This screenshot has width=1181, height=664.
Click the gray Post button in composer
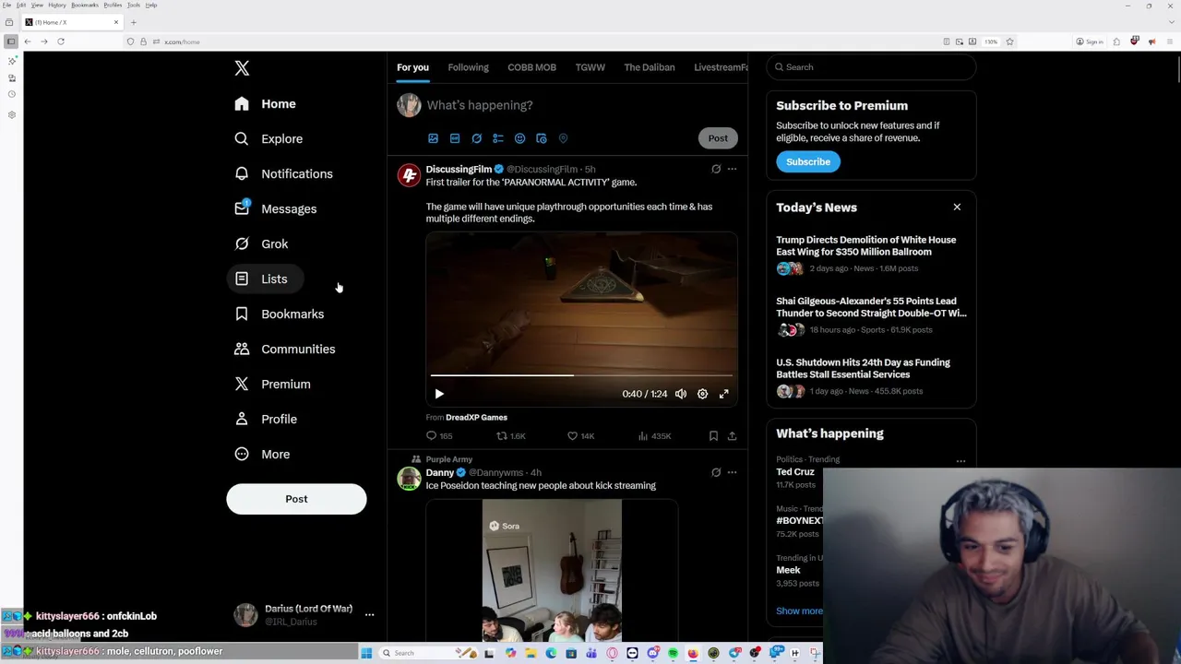(x=718, y=138)
